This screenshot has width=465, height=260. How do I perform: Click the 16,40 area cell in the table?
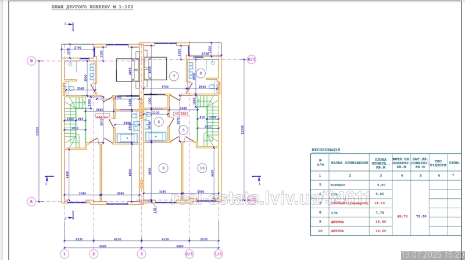click(x=380, y=222)
